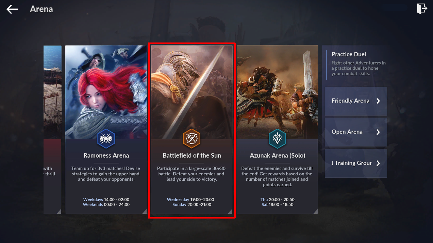Screen dimensions: 433x243
Task: Go back using the left arrow
Action: click(x=12, y=9)
